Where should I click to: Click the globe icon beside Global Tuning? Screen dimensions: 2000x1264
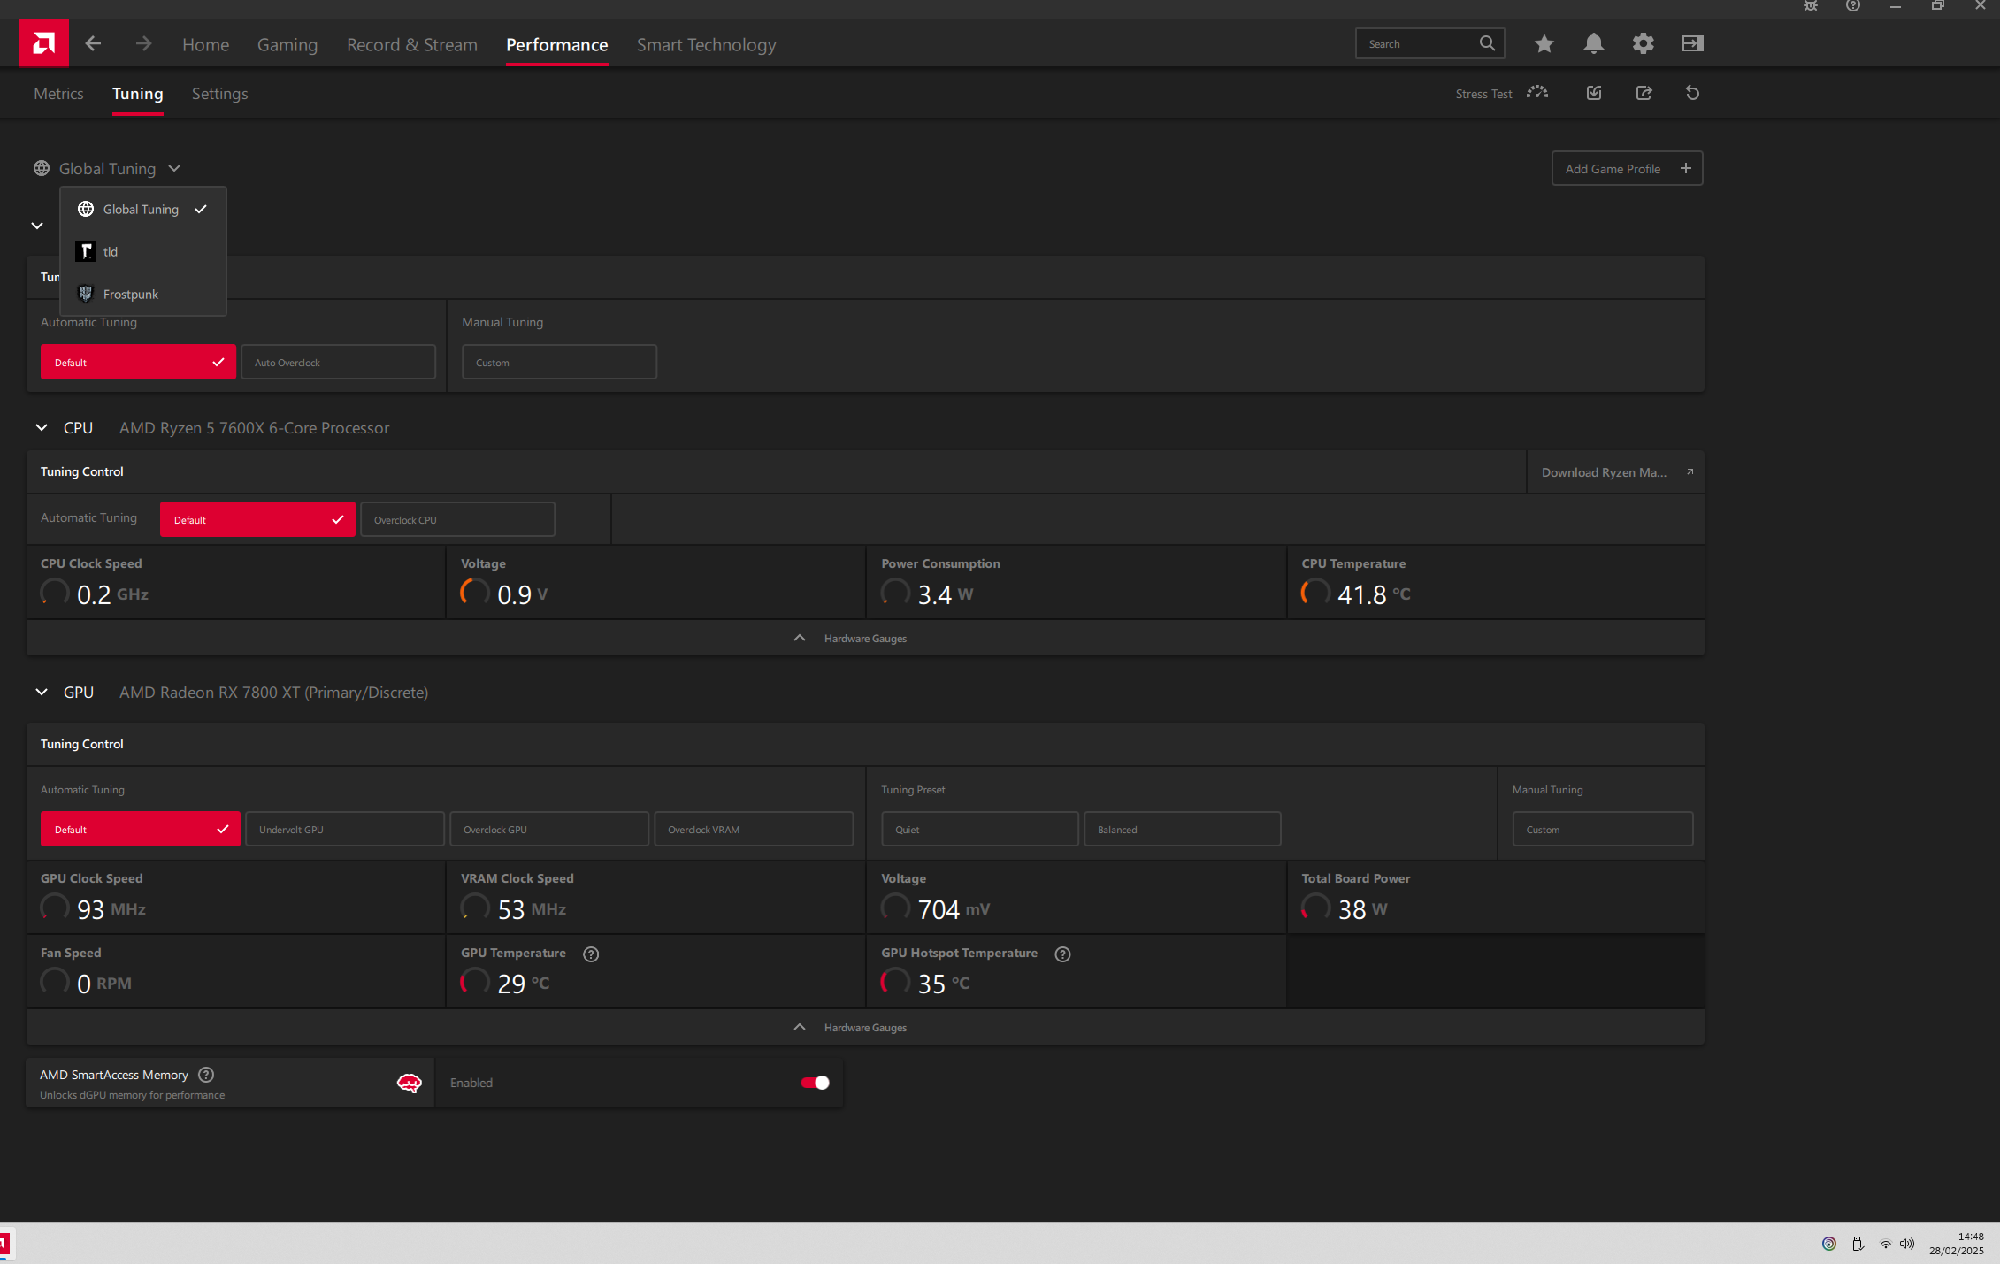(x=42, y=168)
